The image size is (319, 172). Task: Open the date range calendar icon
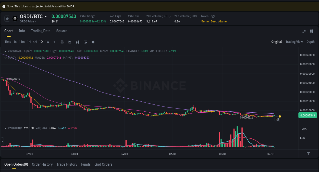tap(62, 42)
